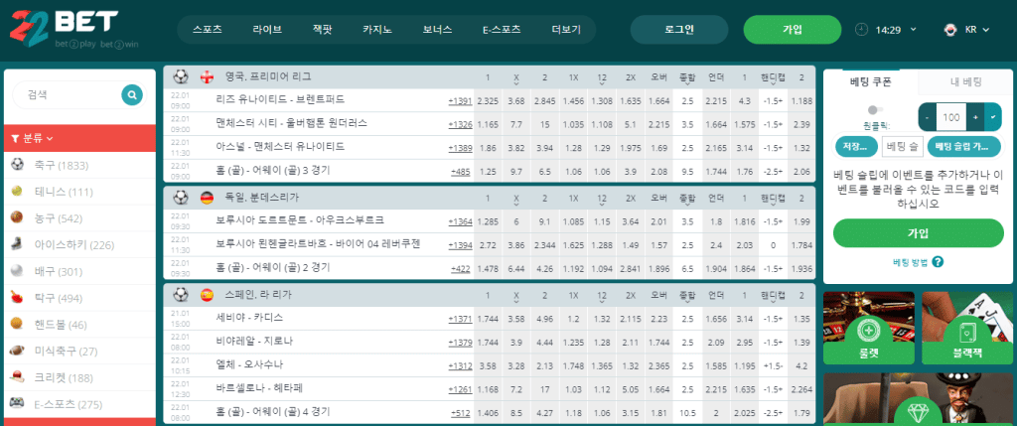Select the table tennis (탁구) icon

tap(18, 298)
